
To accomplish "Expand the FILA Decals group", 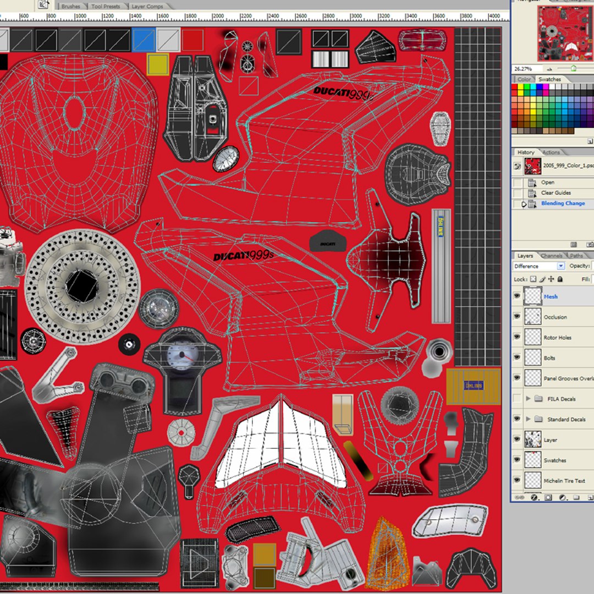I will coord(528,399).
